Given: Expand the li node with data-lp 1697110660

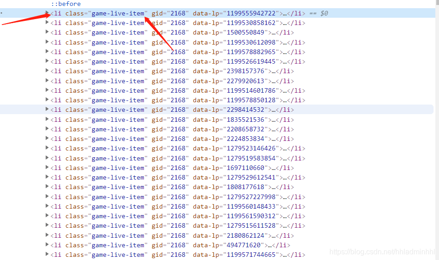Looking at the screenshot, I should tap(47, 167).
